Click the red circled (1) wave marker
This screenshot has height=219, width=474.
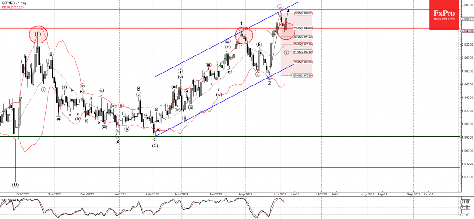39,34
